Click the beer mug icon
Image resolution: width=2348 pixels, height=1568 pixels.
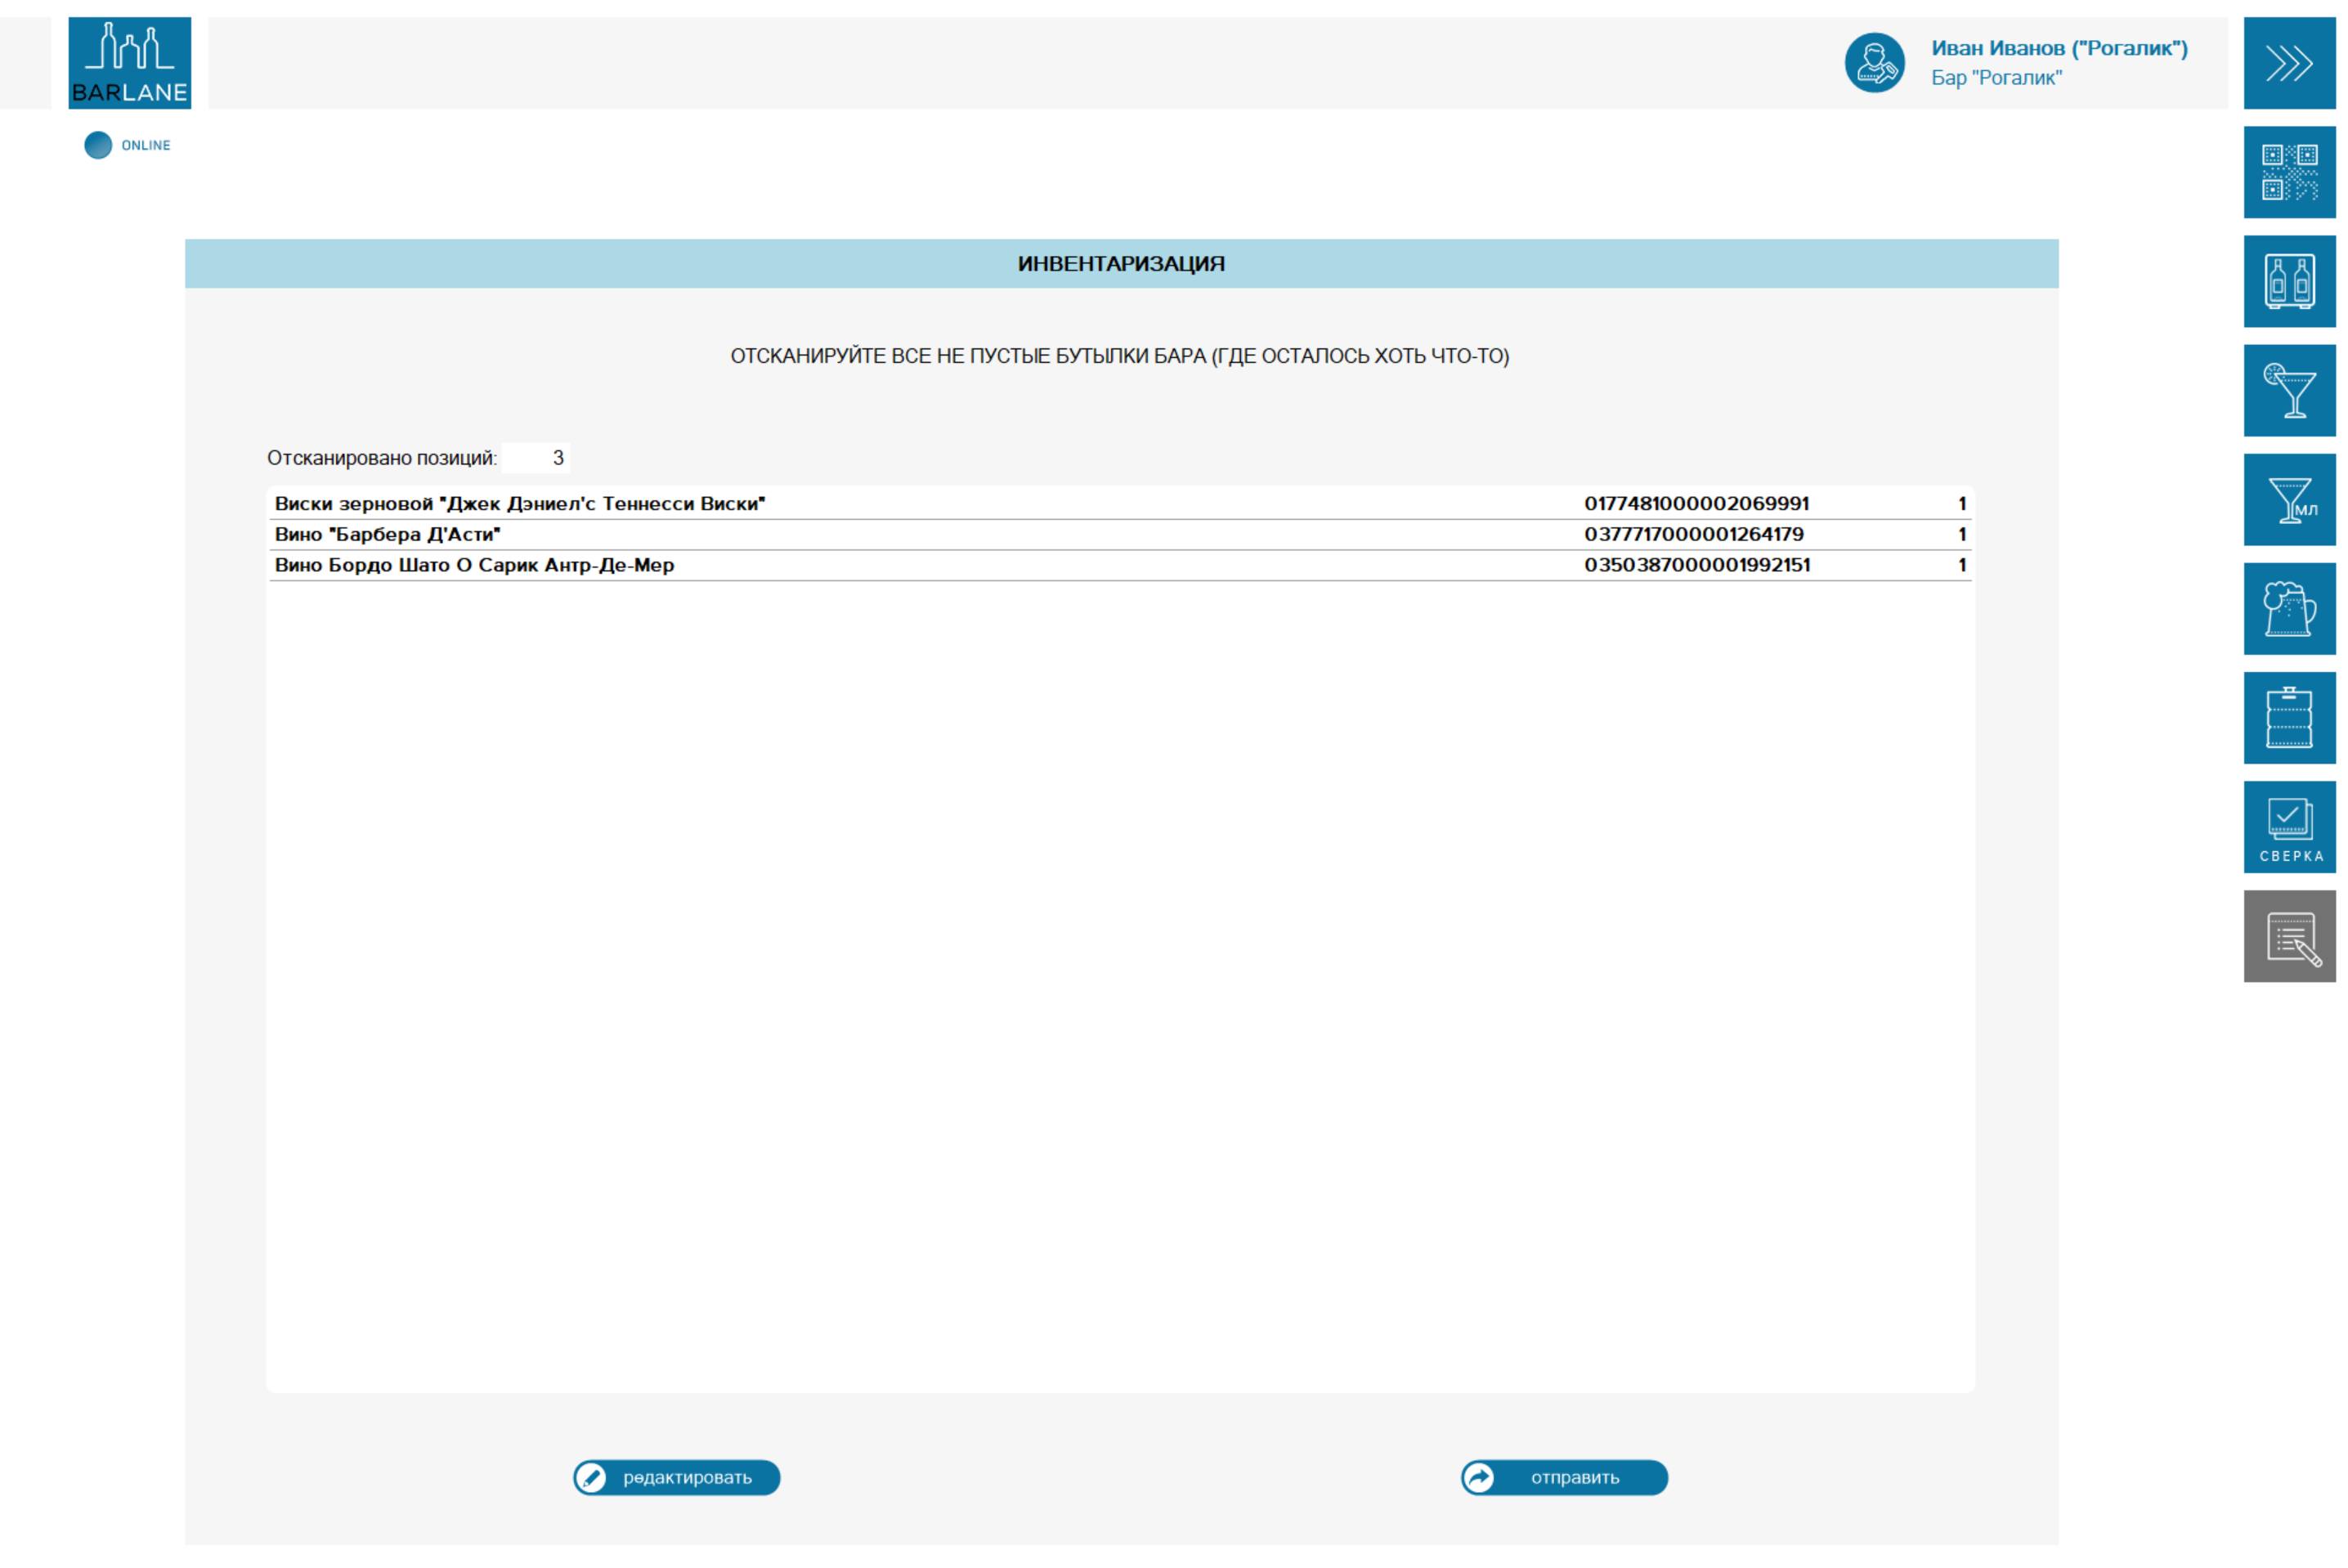point(2288,608)
